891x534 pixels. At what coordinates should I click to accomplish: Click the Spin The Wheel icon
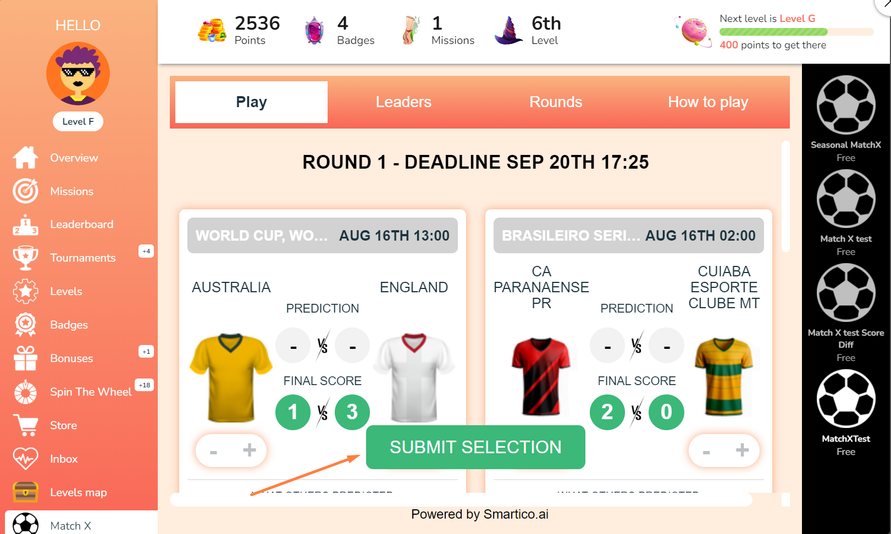click(25, 392)
